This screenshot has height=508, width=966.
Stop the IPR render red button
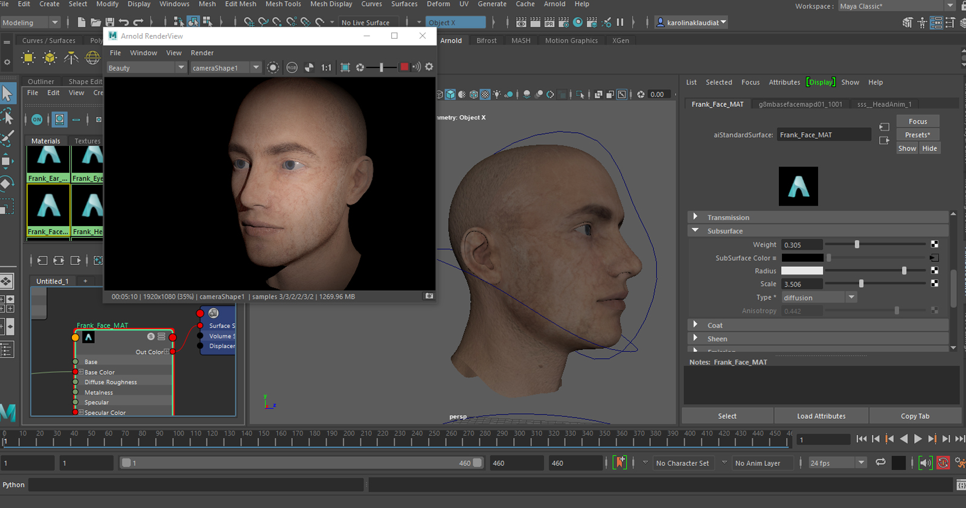tap(405, 67)
